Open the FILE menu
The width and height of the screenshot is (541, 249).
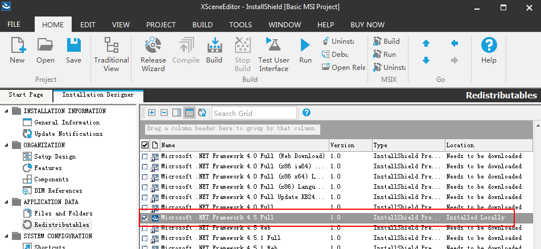coord(14,24)
